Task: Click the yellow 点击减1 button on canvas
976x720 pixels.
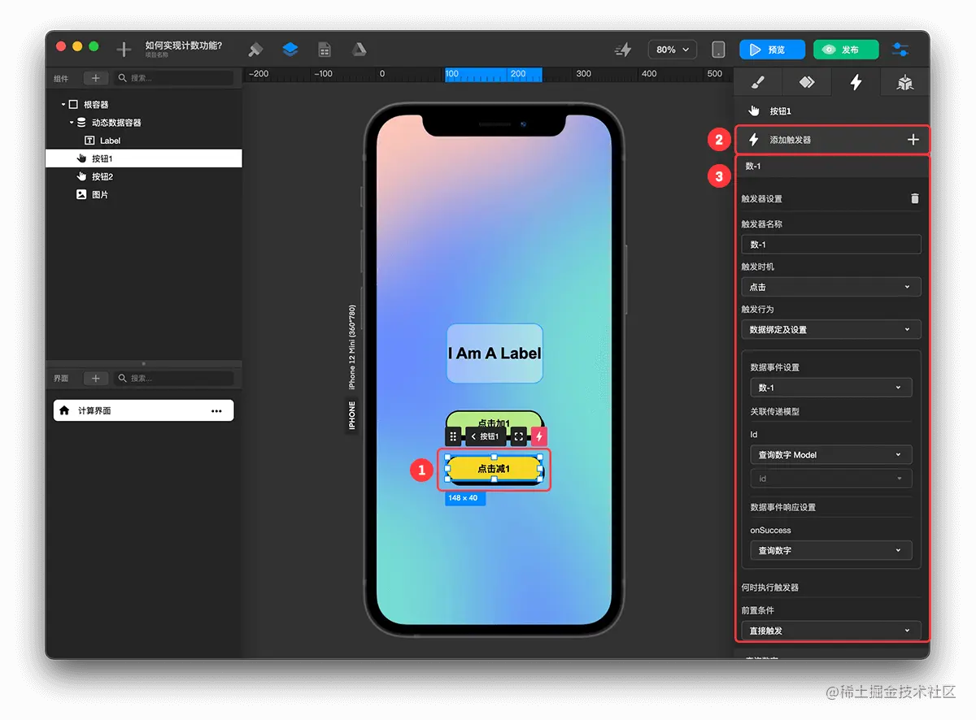Action: [x=494, y=469]
